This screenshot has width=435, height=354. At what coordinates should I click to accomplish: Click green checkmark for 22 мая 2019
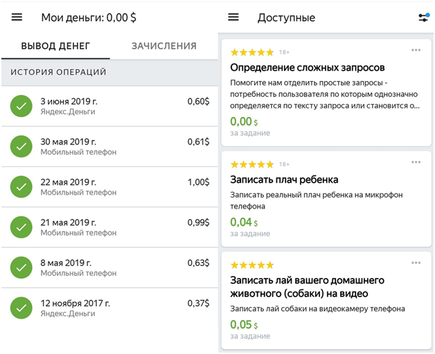[x=21, y=187]
